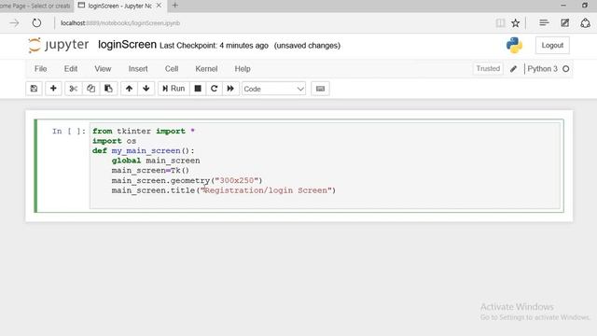Open the Edit menu
Viewport: 597px width, 336px height.
(71, 69)
